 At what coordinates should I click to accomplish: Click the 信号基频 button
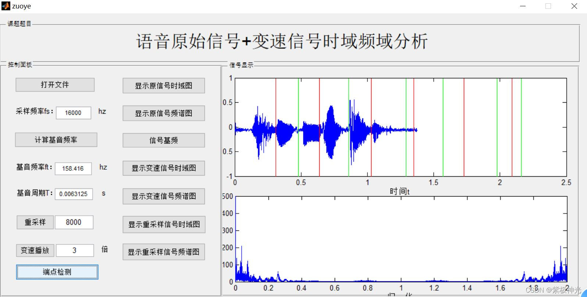pos(164,140)
